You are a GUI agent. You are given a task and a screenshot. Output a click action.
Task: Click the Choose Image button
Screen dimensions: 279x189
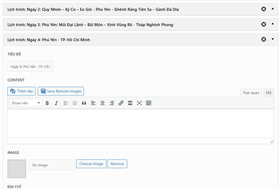pyautogui.click(x=91, y=164)
